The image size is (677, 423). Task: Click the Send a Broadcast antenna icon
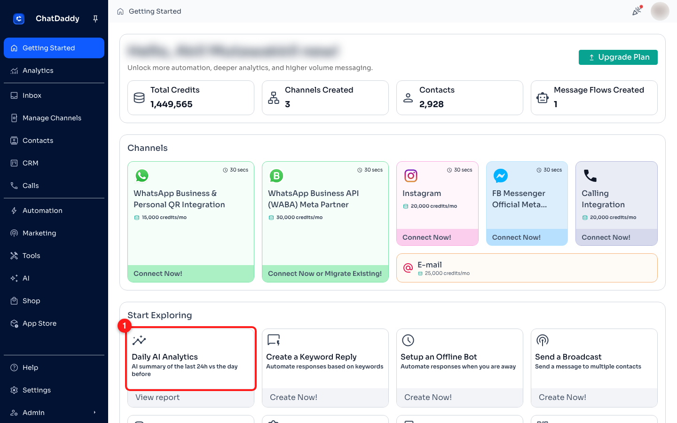(543, 340)
